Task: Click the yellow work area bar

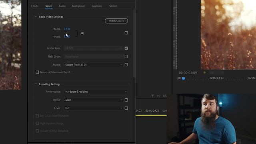Action: 151,116
